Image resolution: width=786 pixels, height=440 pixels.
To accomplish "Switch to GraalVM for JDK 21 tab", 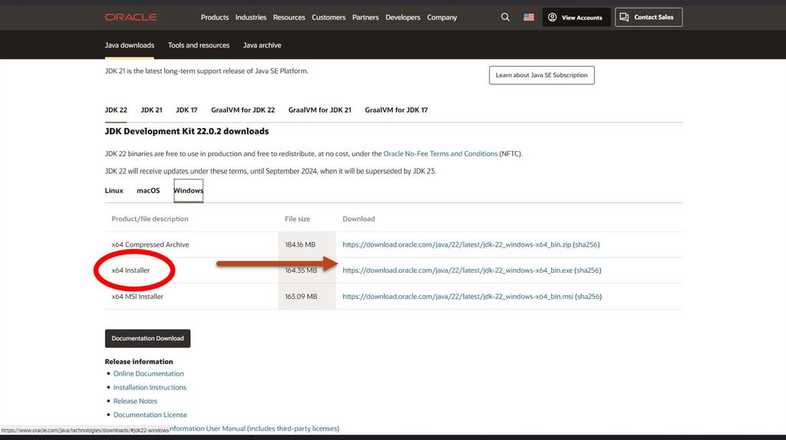I will 320,110.
